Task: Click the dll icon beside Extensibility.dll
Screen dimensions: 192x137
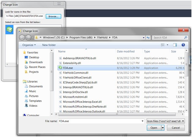Action: (60, 63)
